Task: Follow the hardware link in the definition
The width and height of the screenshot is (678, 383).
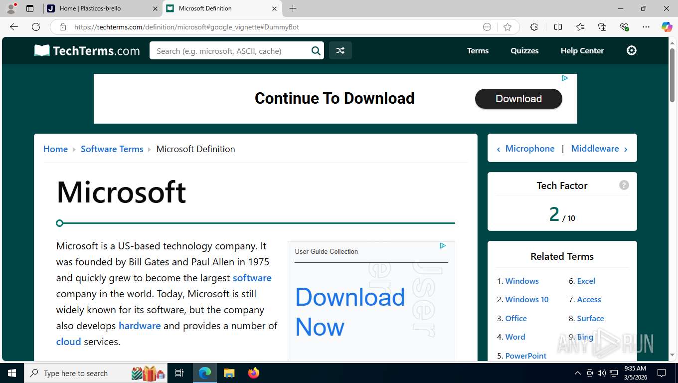Action: pos(140,326)
